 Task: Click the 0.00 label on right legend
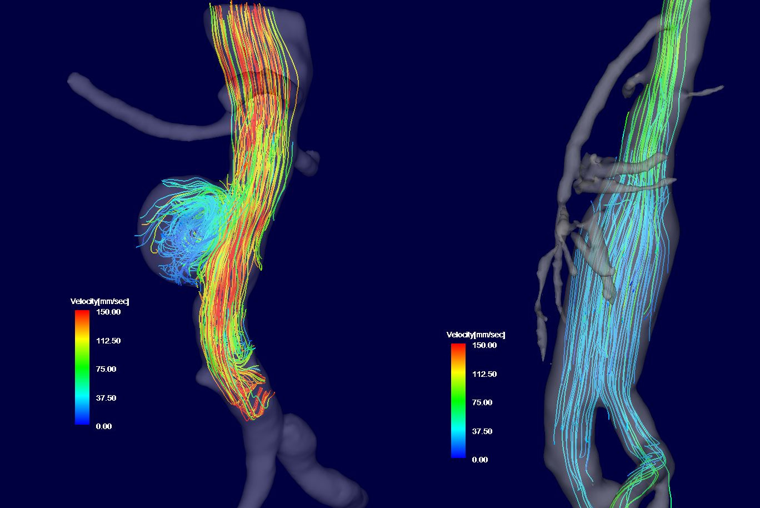480,460
